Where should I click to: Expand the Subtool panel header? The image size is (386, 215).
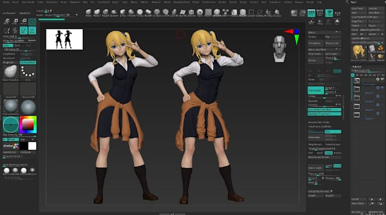[x=356, y=67]
